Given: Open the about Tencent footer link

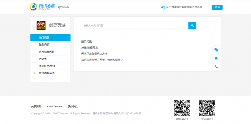Looking at the screenshot, I should click(x=55, y=106).
